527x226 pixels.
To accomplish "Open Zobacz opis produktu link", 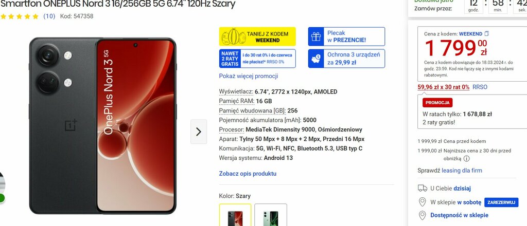I will 248,174.
